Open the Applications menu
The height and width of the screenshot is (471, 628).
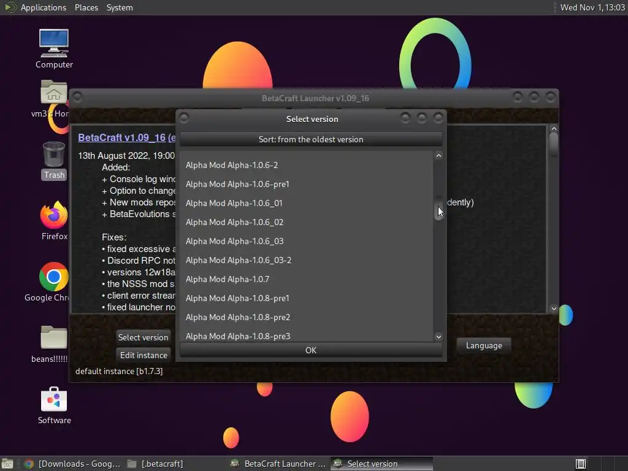[44, 7]
